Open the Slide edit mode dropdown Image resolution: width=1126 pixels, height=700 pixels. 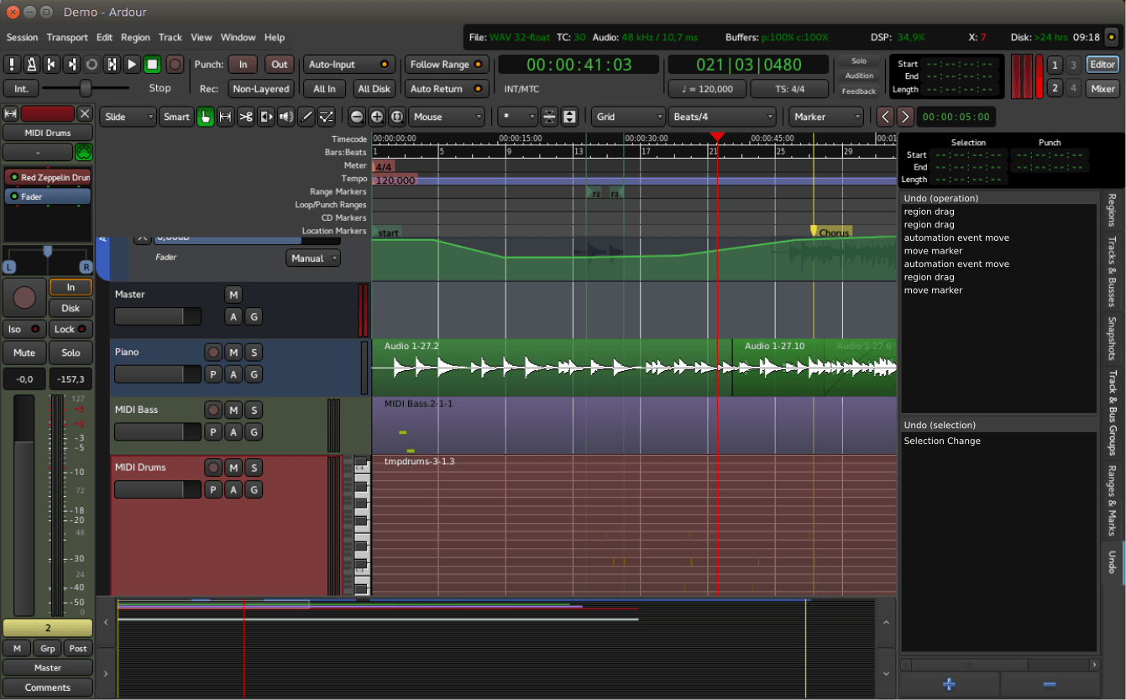(x=128, y=117)
